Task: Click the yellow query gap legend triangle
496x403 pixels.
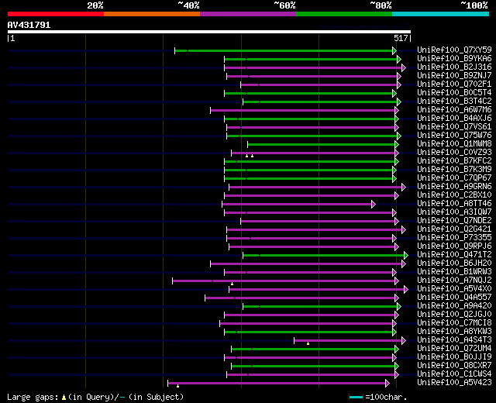Action: 64,398
